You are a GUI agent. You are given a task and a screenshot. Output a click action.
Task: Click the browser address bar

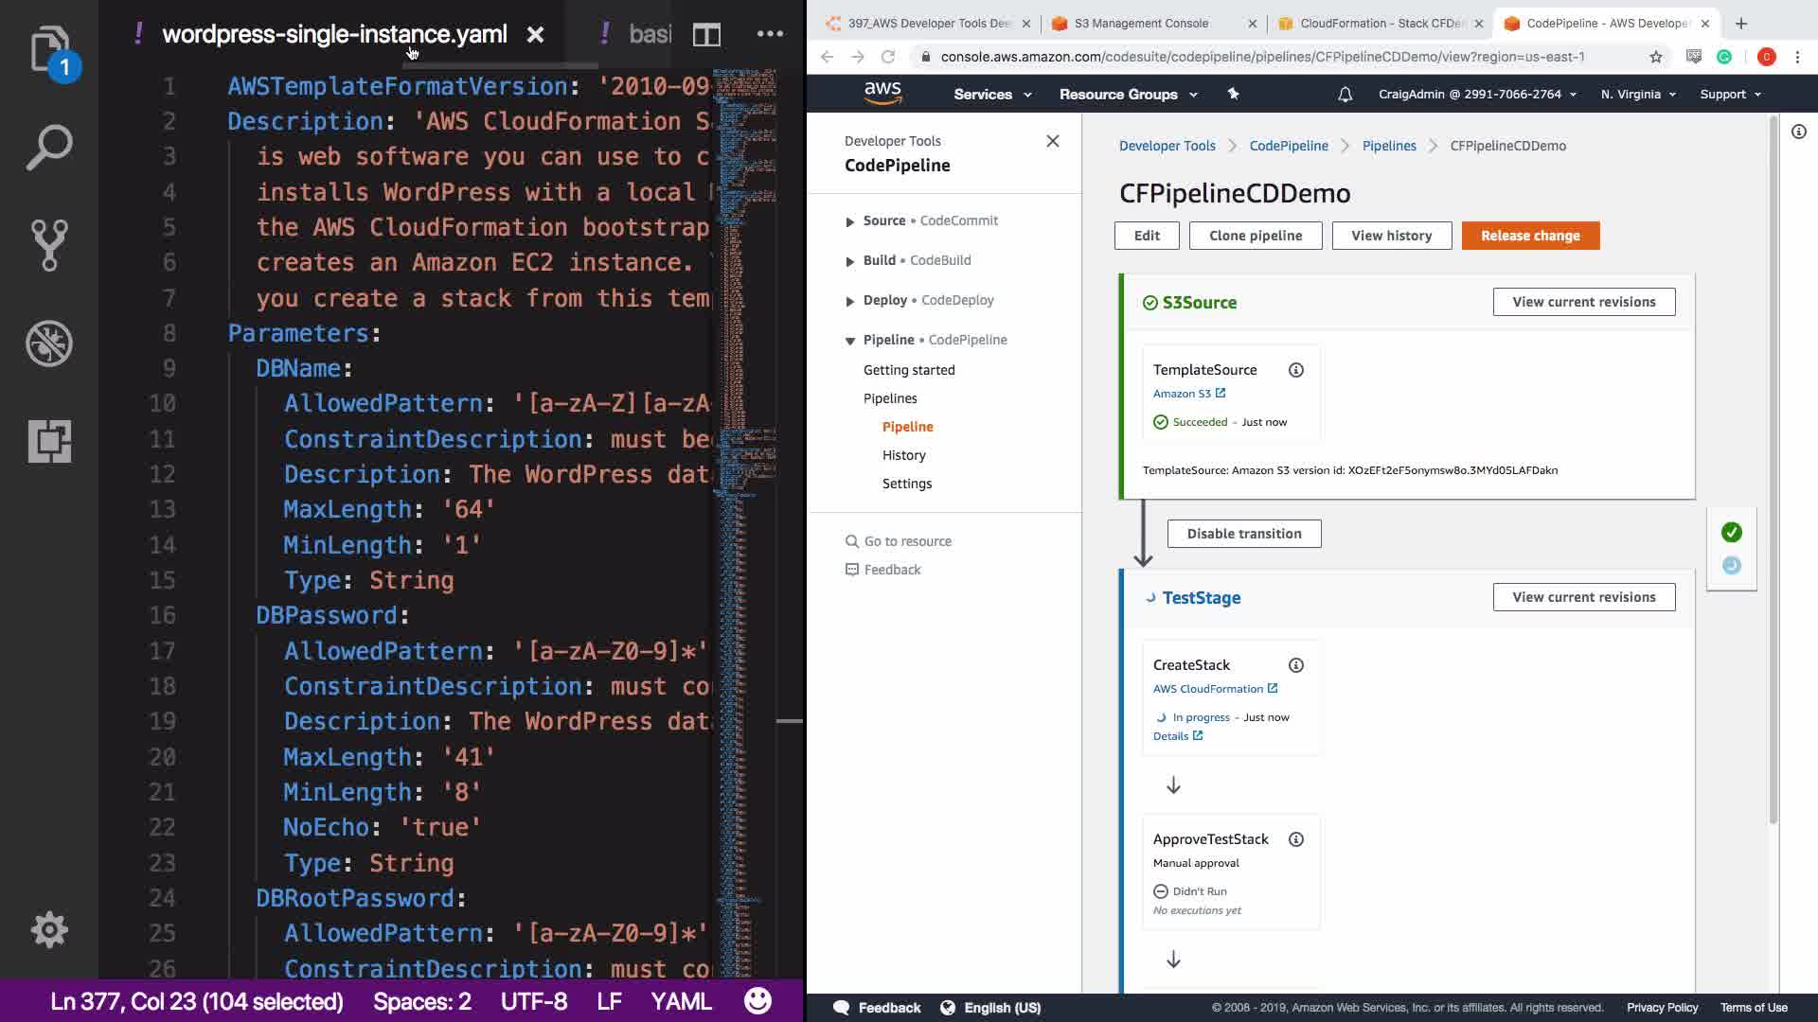[x=1261, y=57]
